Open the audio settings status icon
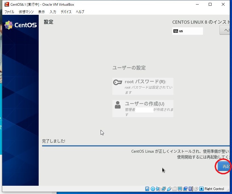This screenshot has width=232, height=194. click(158, 189)
